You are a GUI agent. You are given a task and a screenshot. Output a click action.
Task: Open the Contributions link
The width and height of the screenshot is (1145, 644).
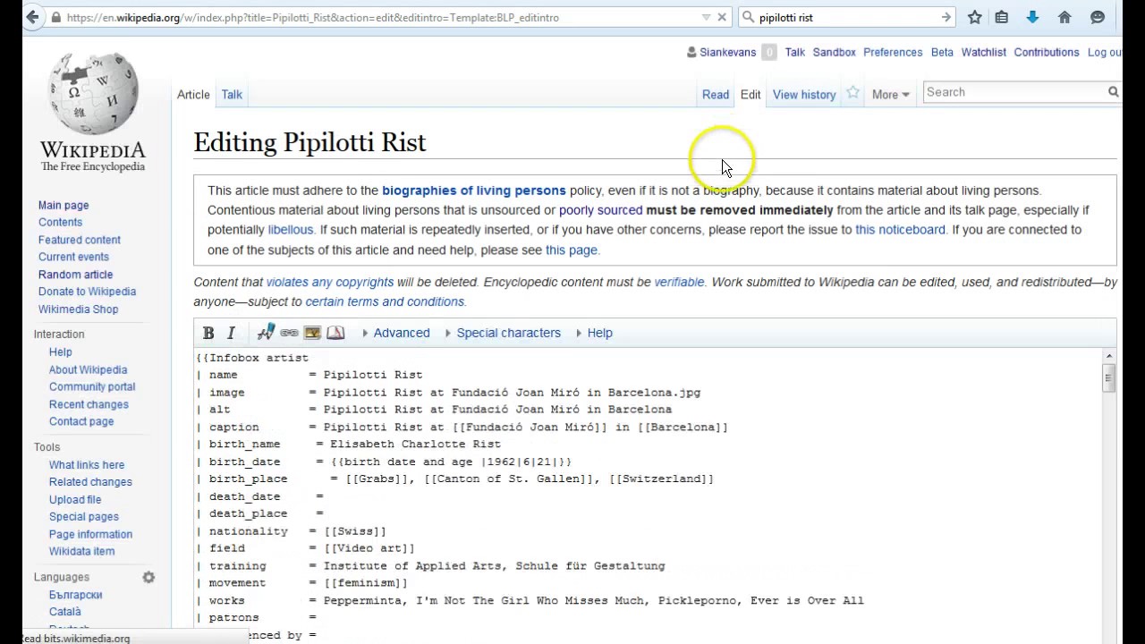tap(1047, 53)
